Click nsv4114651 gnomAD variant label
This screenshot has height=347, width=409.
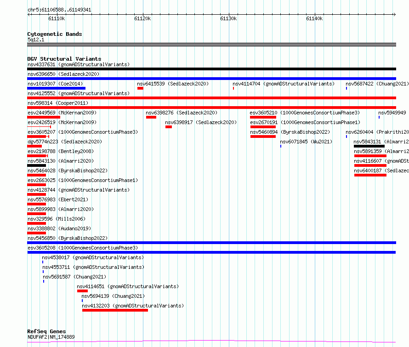tap(128, 286)
